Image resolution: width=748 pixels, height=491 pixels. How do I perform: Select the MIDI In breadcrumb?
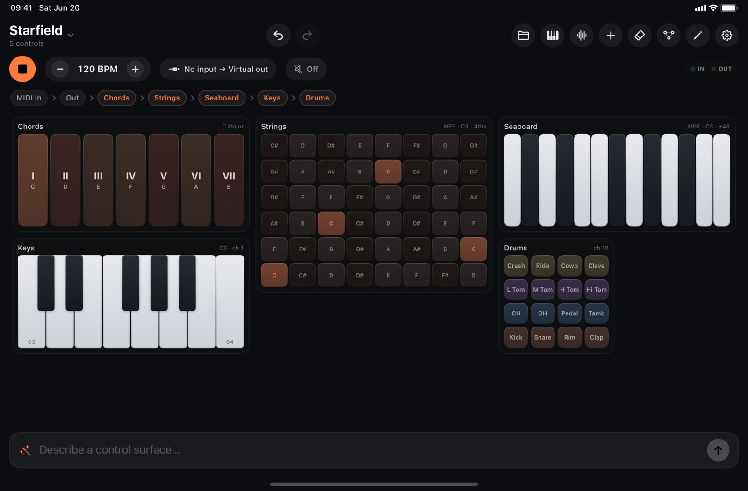click(29, 98)
